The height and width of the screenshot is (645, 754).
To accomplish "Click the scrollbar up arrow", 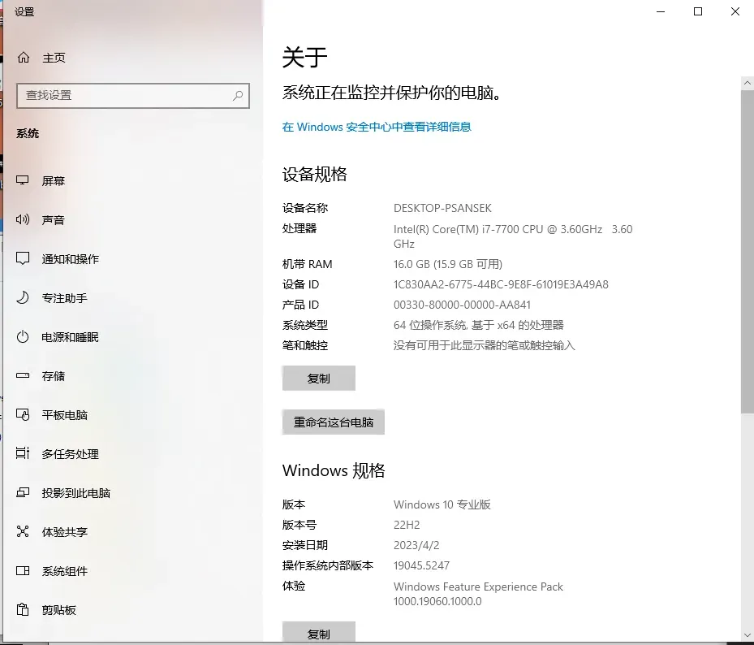I will pos(748,83).
